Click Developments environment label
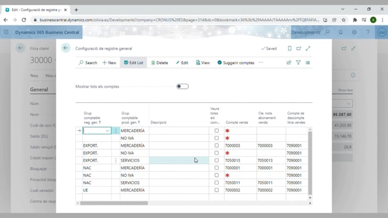388x218 pixels. (306, 32)
